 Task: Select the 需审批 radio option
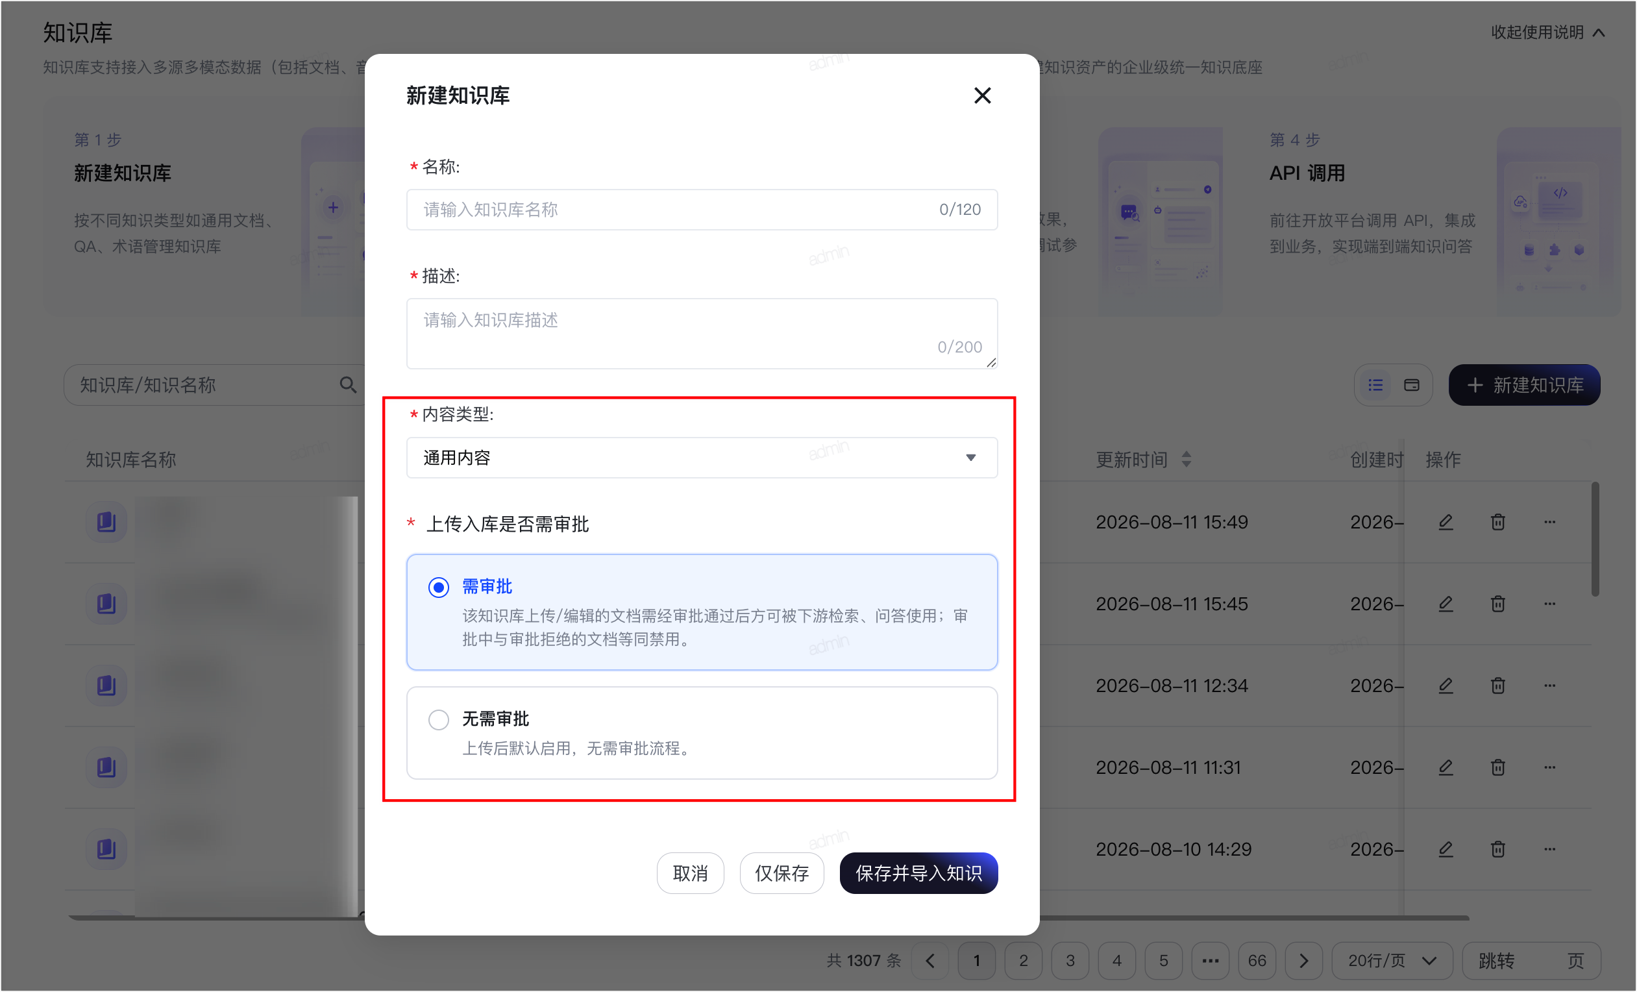439,588
